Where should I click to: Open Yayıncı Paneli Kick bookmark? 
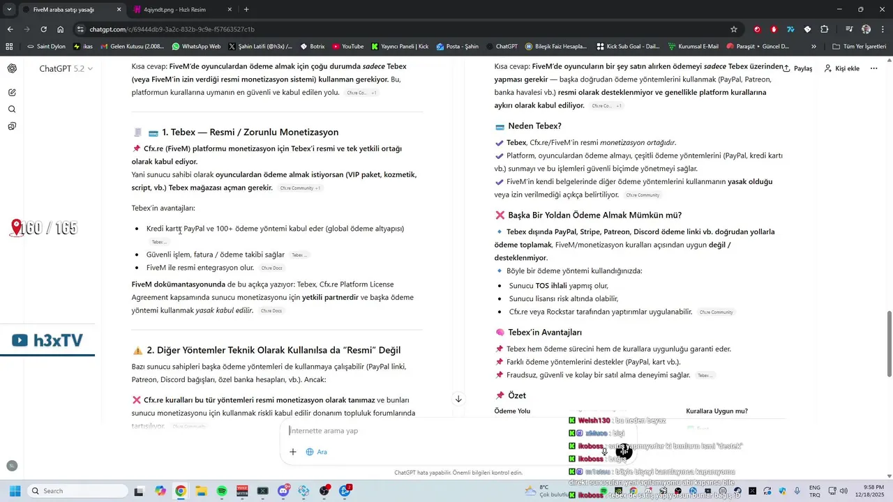click(x=400, y=47)
